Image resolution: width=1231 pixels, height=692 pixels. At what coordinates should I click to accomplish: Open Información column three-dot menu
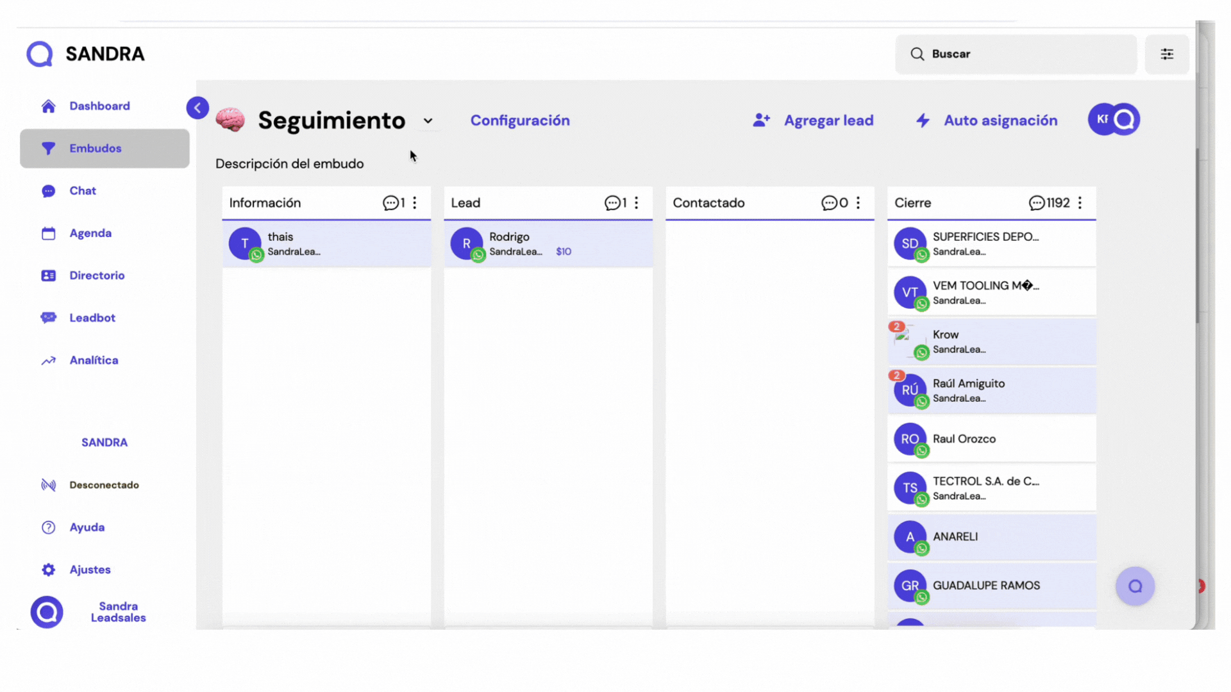coord(415,203)
